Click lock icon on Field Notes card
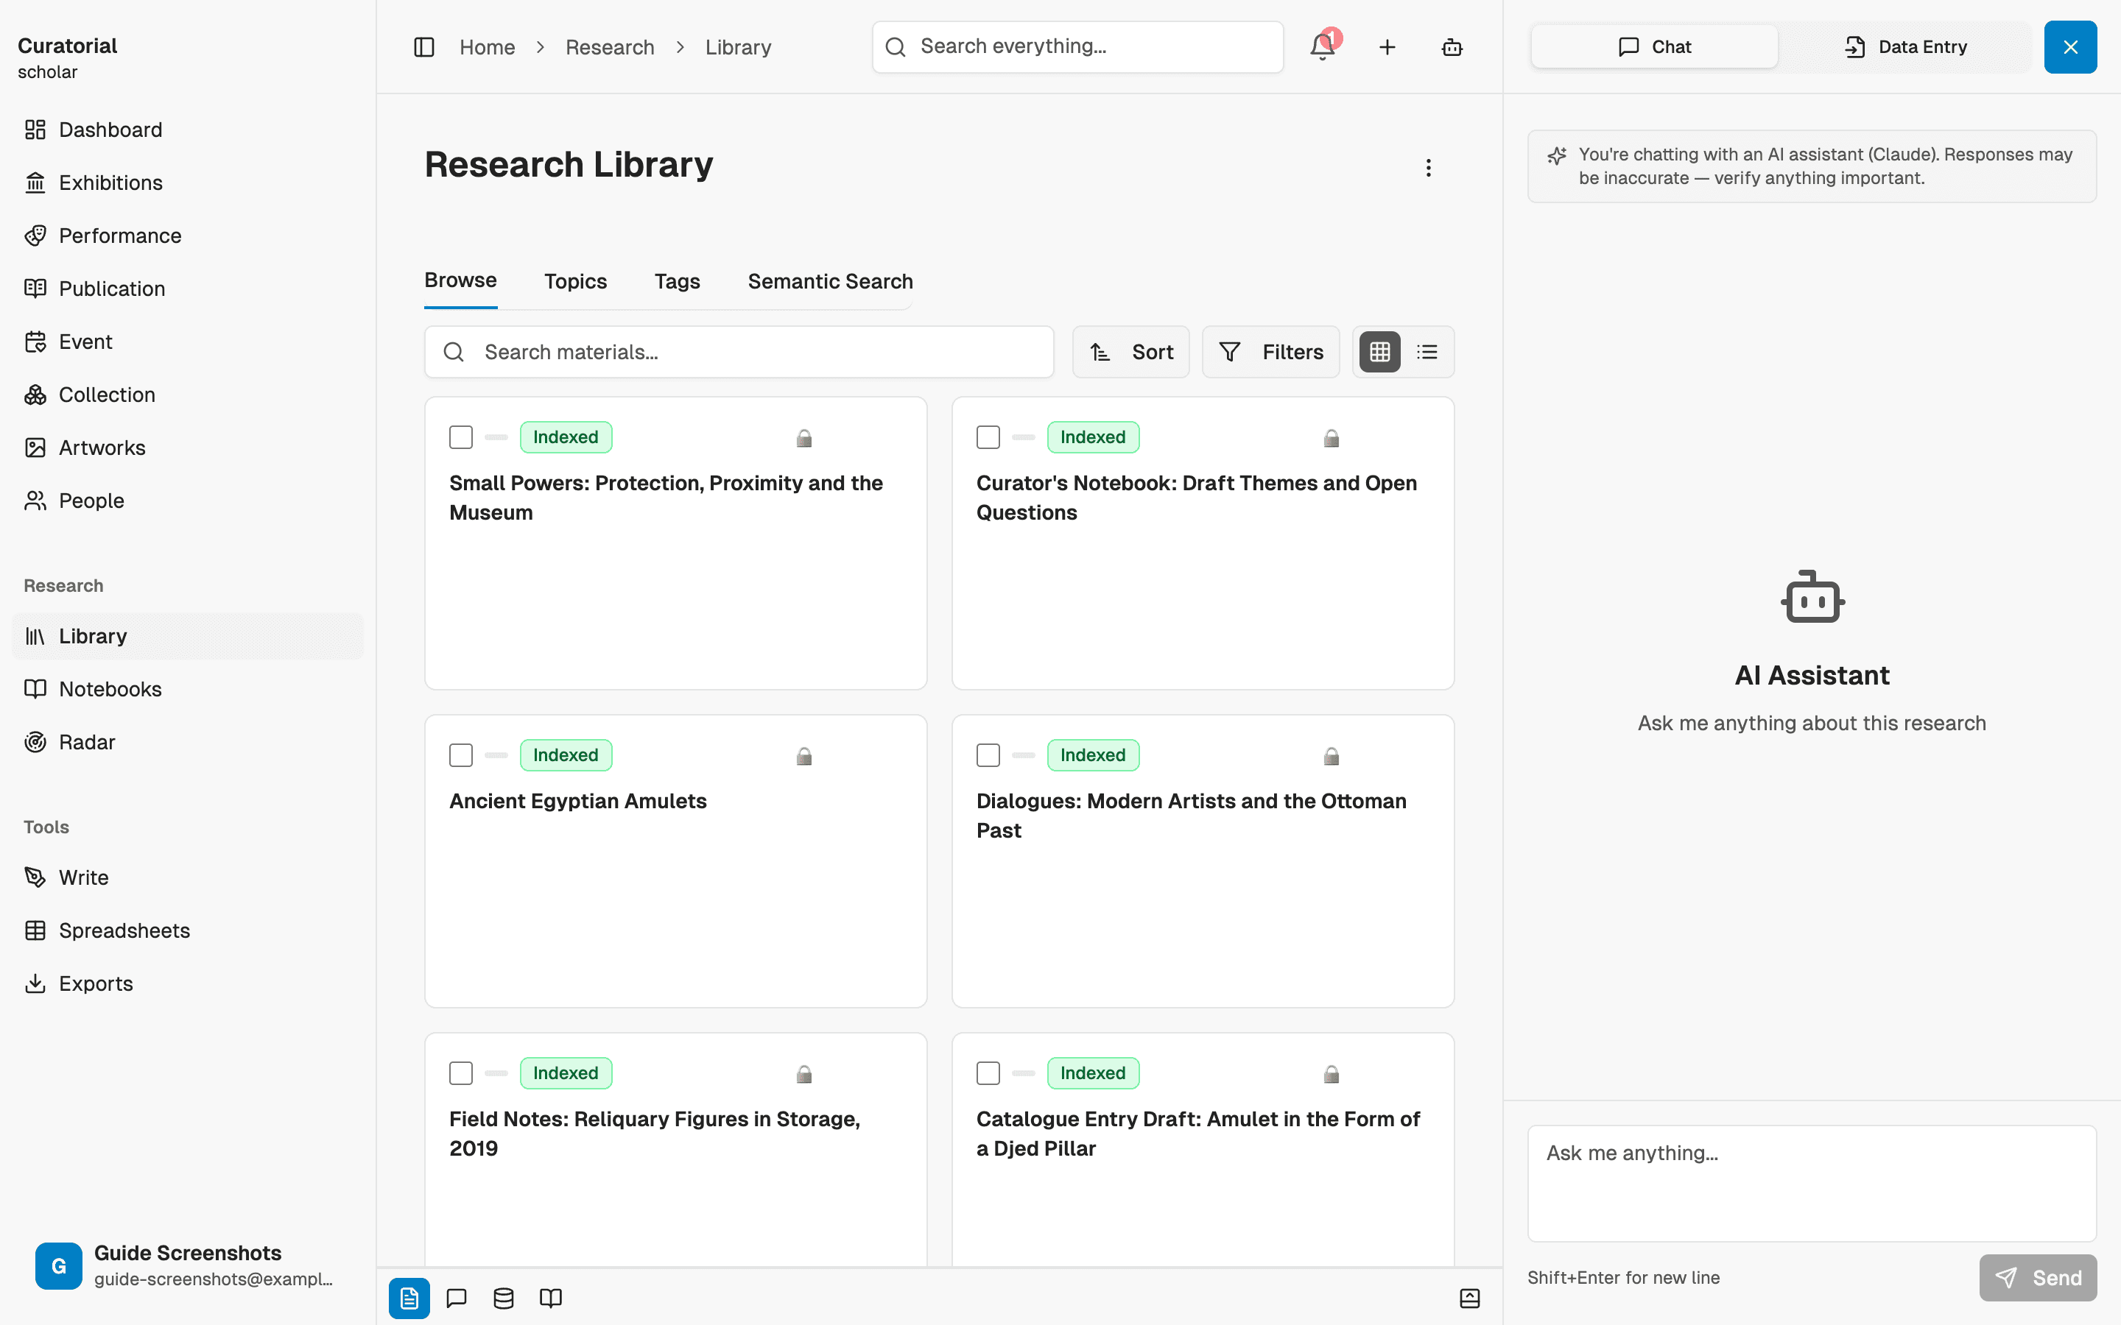 (803, 1075)
